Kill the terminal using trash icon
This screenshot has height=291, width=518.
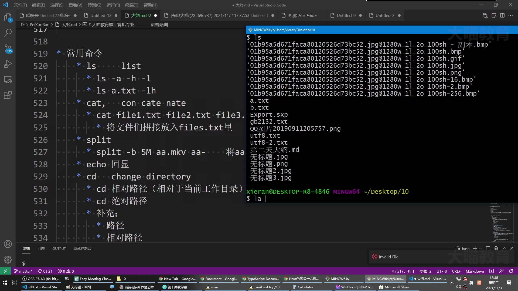[x=496, y=248]
